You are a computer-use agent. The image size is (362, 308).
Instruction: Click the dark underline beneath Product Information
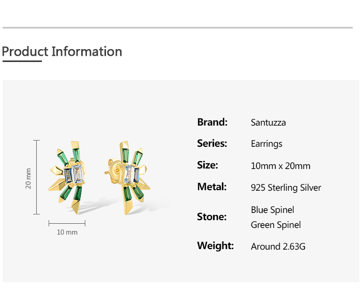click(x=22, y=61)
